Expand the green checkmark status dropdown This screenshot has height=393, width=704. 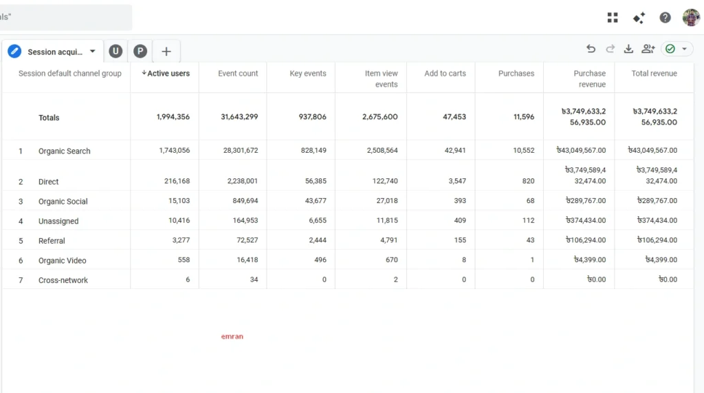click(x=676, y=49)
